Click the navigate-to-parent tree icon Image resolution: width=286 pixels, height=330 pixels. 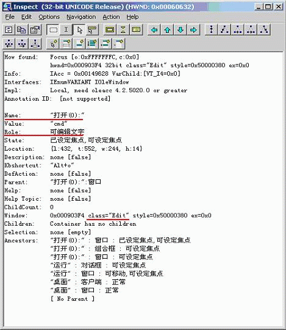[212, 30]
